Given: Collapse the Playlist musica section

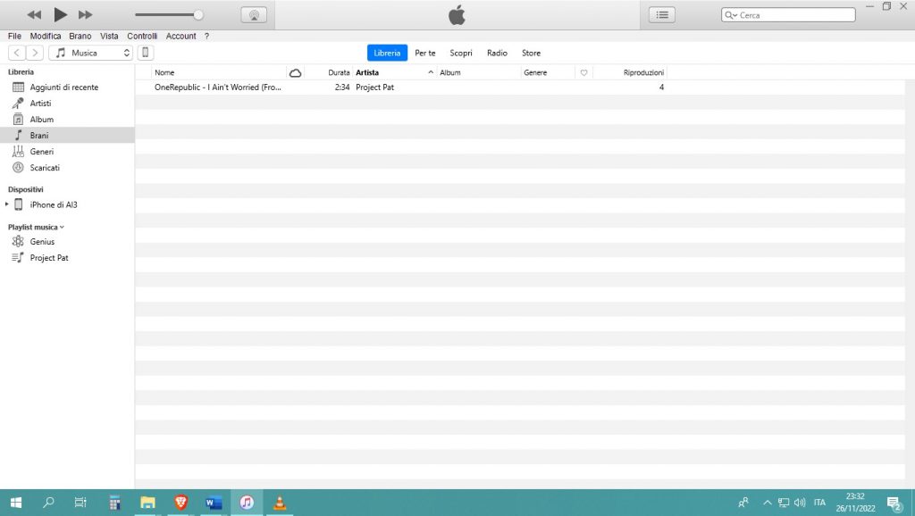Looking at the screenshot, I should 62,227.
